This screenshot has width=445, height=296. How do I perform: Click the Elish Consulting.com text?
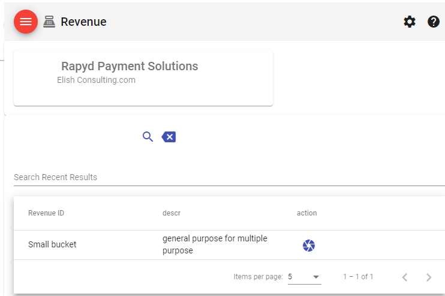96,80
